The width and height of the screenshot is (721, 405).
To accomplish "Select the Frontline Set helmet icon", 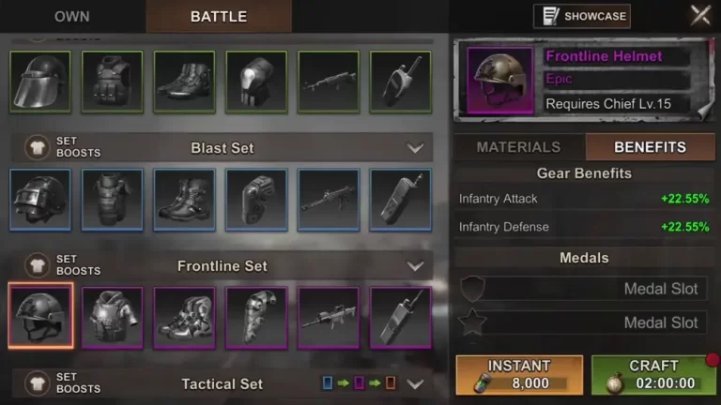I will coord(40,316).
